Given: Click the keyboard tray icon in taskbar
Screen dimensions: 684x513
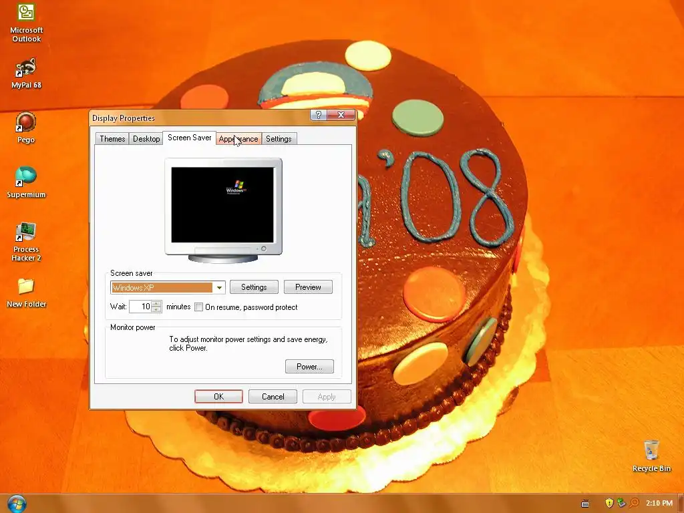Looking at the screenshot, I should coord(585,504).
